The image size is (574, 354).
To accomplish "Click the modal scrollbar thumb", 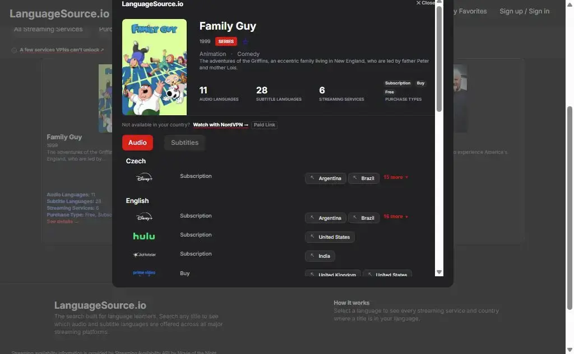I will tap(439, 59).
